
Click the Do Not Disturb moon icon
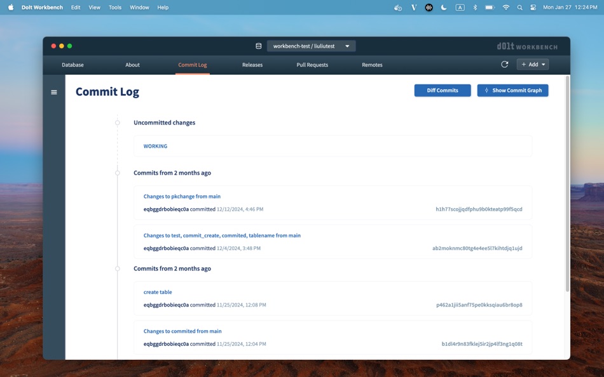pyautogui.click(x=444, y=8)
